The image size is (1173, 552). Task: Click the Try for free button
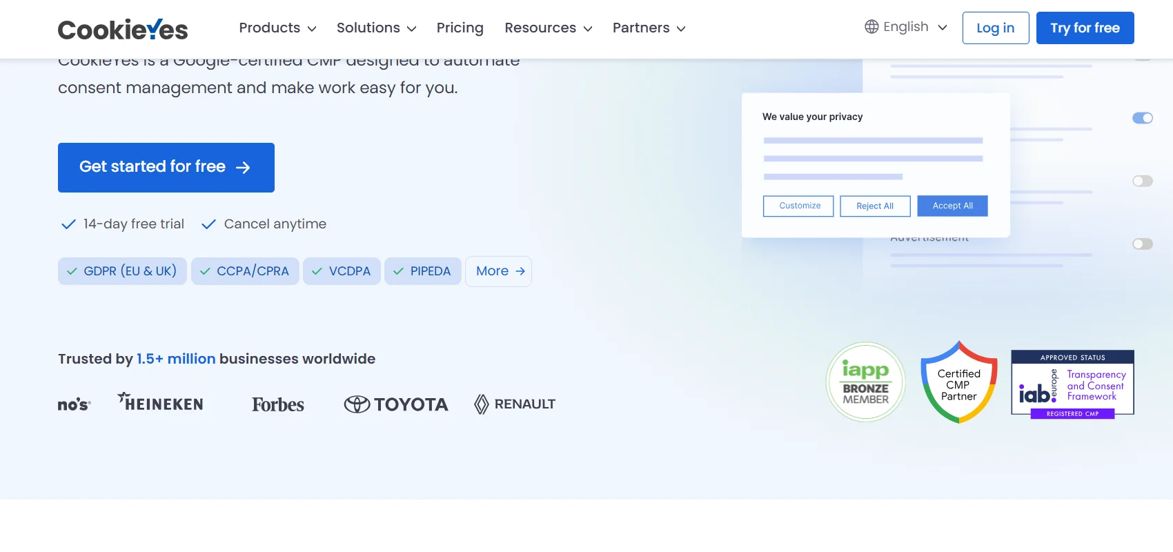1085,28
